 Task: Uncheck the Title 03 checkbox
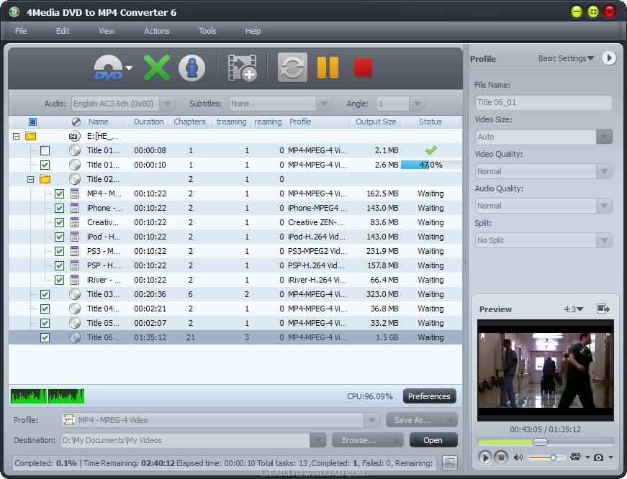tap(45, 294)
